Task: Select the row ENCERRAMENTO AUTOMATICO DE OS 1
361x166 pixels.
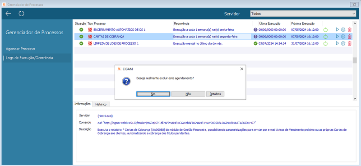Action: (213, 30)
